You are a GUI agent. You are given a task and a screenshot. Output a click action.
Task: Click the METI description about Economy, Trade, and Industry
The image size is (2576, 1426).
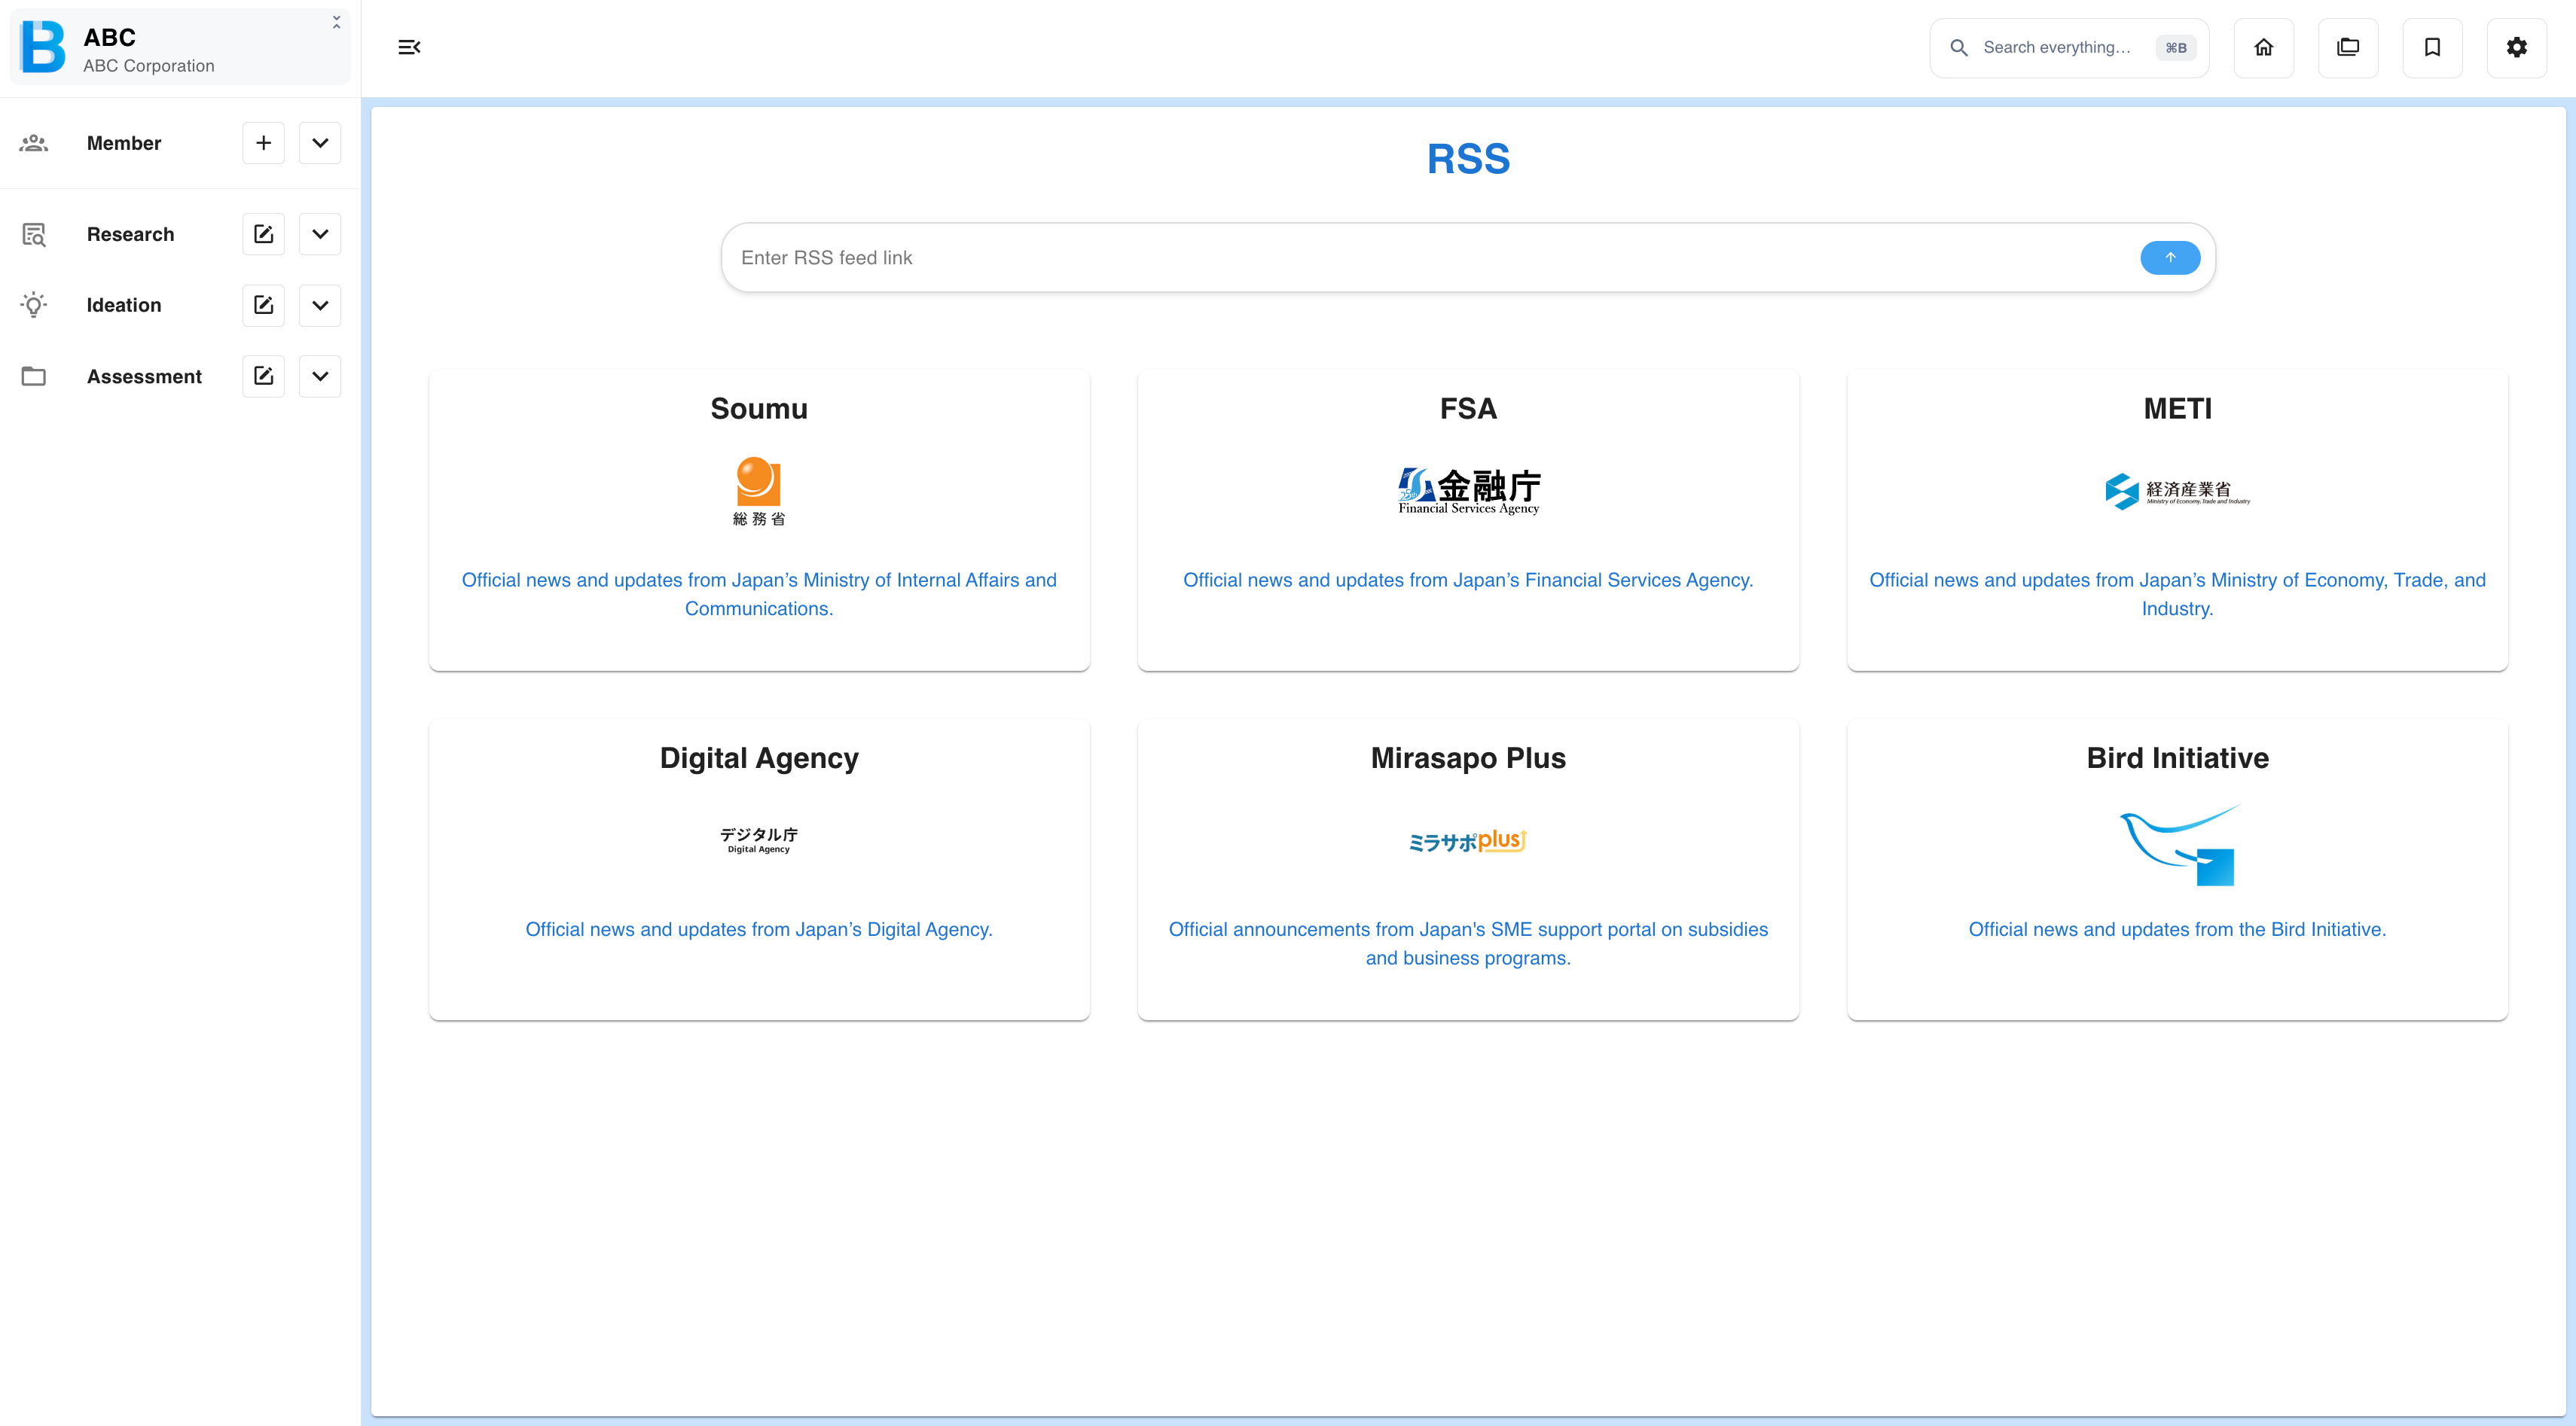[x=2177, y=593]
